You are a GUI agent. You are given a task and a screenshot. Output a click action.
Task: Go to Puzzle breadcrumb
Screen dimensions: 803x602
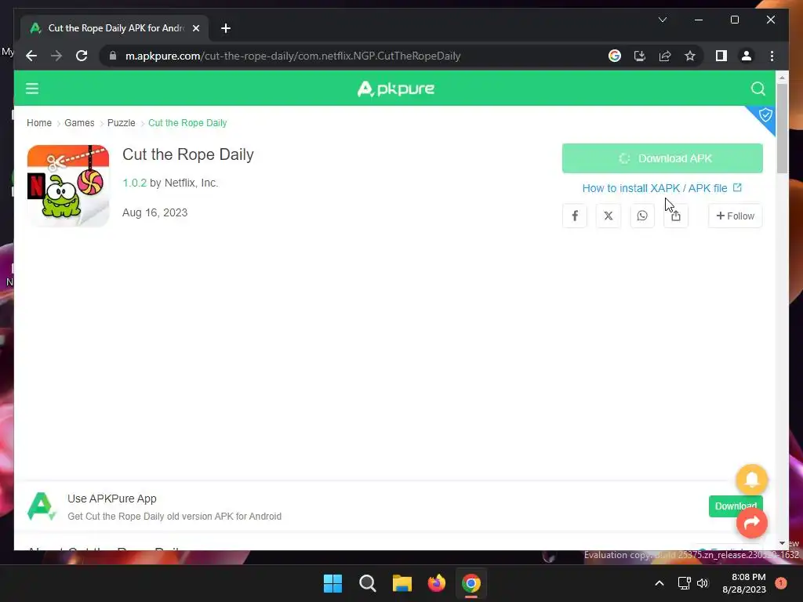click(122, 123)
